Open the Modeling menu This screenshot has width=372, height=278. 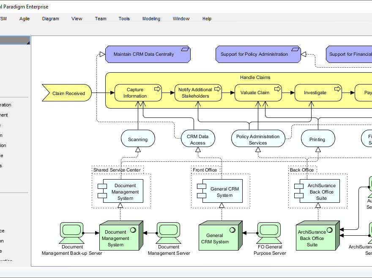(x=151, y=19)
